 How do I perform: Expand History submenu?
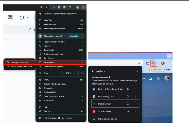tap(61, 46)
